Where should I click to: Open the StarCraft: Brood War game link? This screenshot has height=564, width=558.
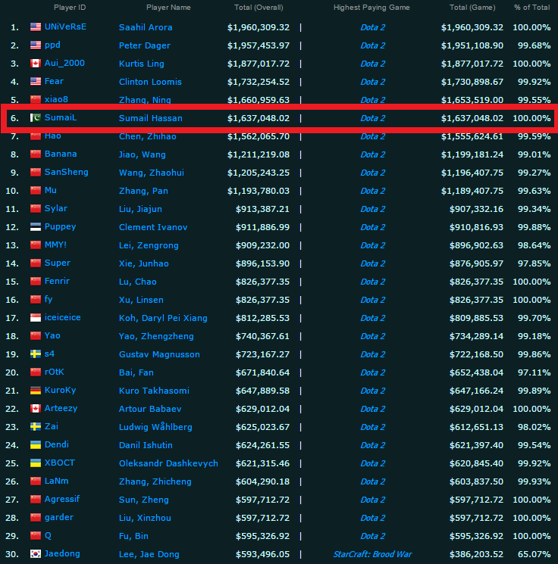coord(372,554)
